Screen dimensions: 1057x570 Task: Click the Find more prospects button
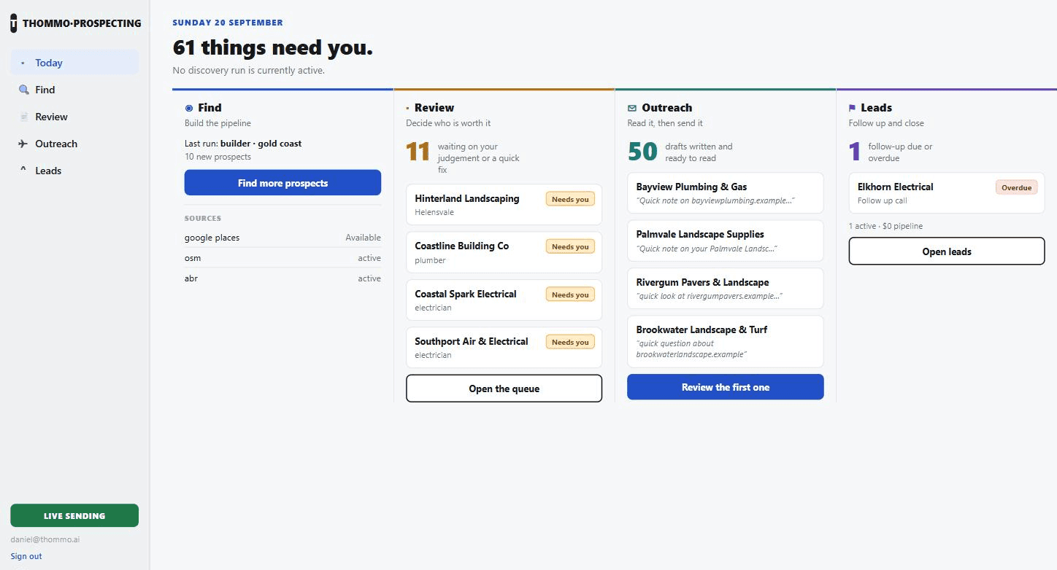tap(282, 183)
